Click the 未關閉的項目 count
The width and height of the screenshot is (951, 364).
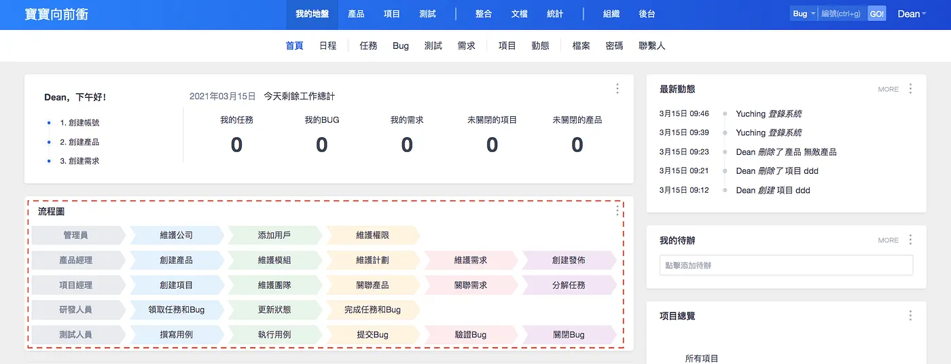tap(492, 145)
